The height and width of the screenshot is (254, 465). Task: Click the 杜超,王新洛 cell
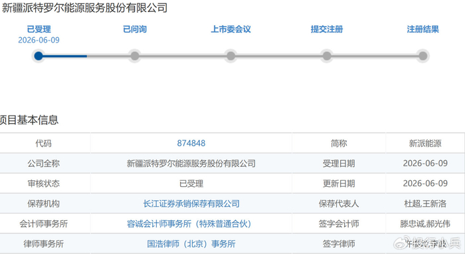pos(425,203)
